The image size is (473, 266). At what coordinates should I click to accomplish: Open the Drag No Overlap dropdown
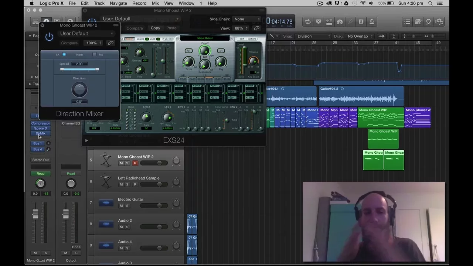(360, 36)
